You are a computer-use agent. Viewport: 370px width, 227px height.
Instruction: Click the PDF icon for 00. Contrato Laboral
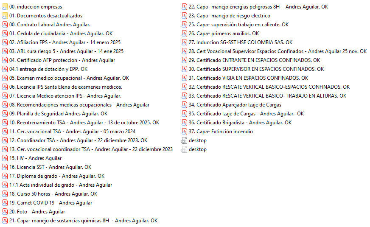(x=5, y=25)
